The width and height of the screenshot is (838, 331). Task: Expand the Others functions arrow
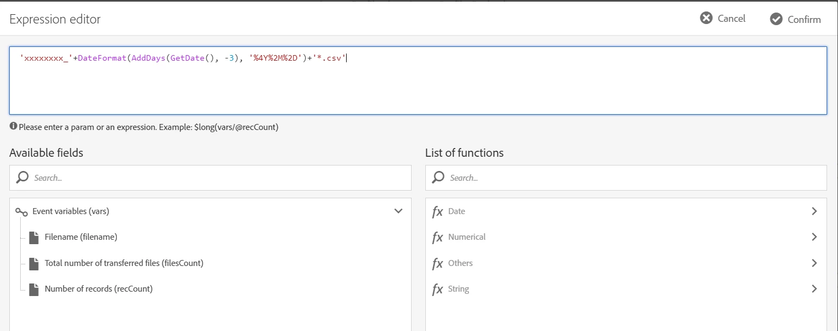click(x=814, y=263)
